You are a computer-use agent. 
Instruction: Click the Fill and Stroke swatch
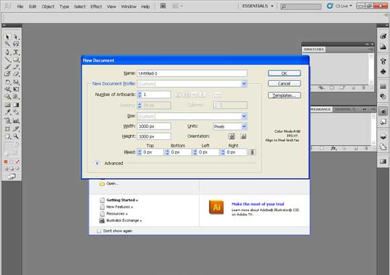click(x=11, y=149)
